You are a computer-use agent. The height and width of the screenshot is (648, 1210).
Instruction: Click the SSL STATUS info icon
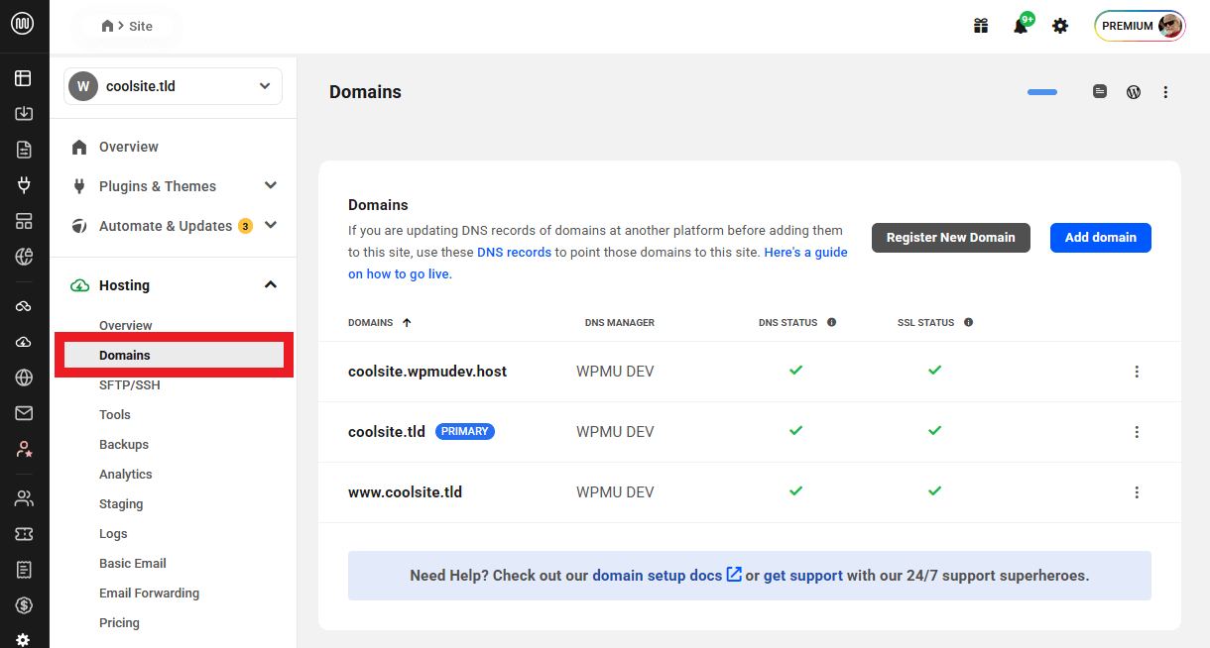pos(968,322)
